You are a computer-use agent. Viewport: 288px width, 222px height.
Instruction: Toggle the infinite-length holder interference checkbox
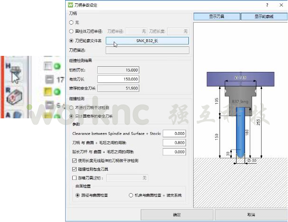coord(75,161)
